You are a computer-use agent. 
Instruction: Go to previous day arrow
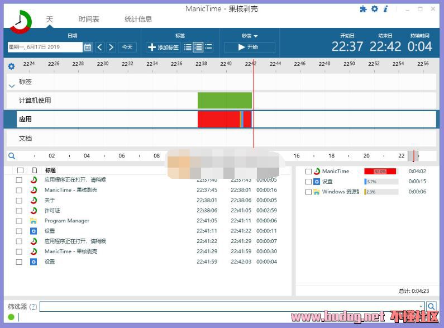coord(99,47)
